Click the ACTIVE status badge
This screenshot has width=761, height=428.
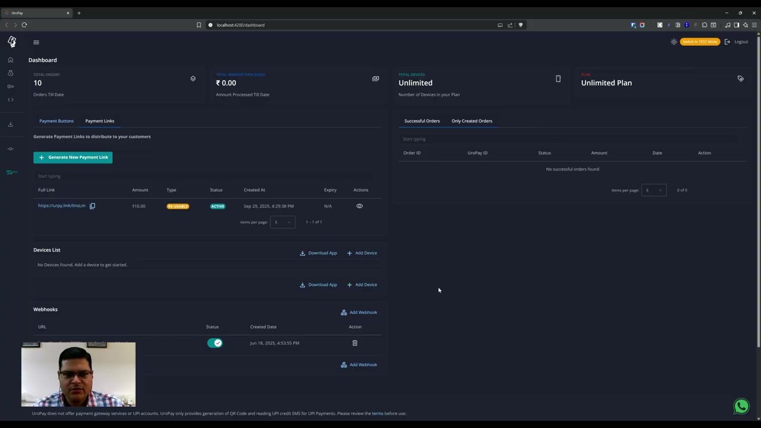coord(218,206)
